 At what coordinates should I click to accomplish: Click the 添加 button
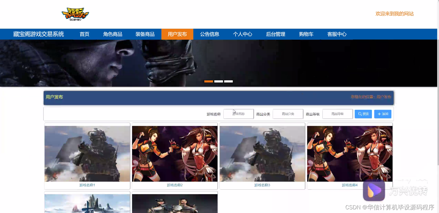(x=383, y=114)
